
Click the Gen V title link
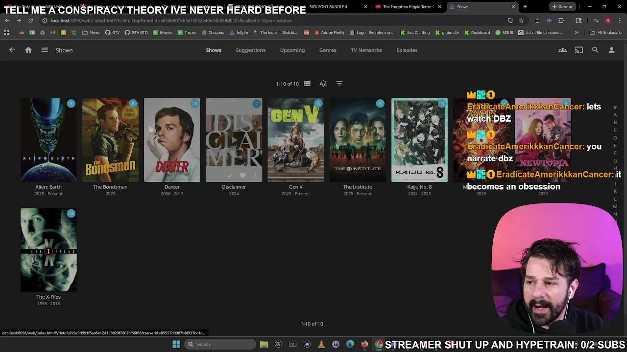tap(296, 187)
